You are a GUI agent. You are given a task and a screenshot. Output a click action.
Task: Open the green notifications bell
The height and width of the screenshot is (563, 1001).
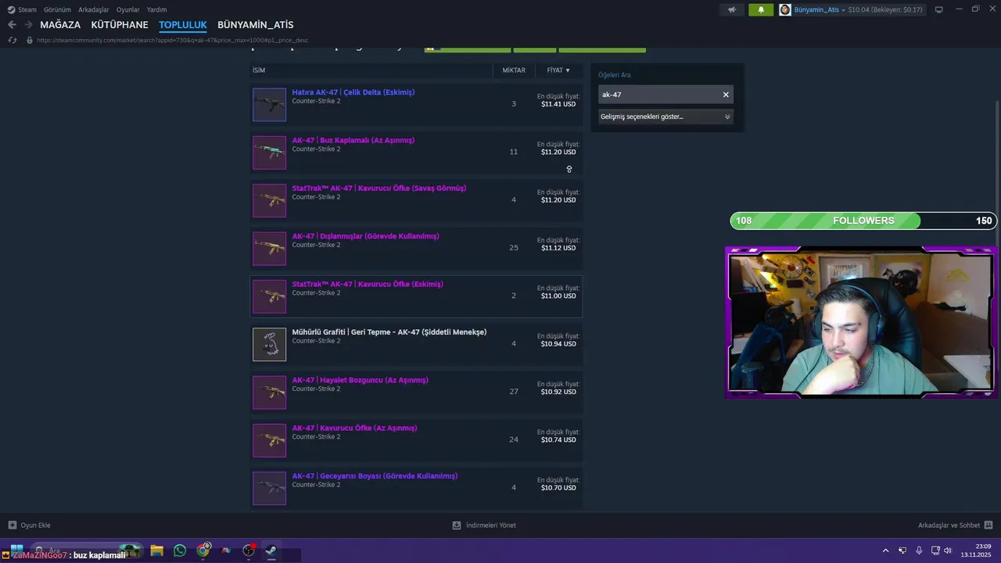pos(761,9)
